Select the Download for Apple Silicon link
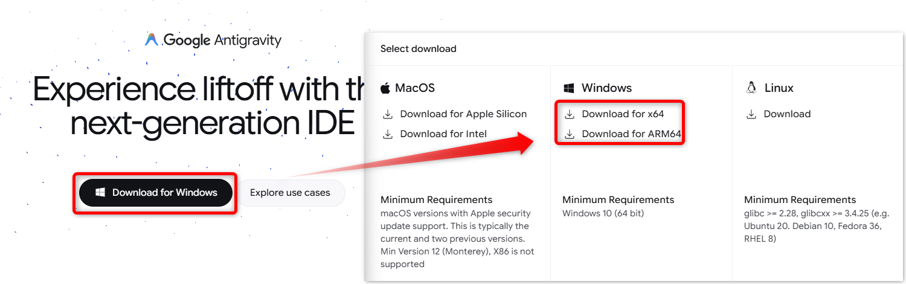This screenshot has height=284, width=906. tap(463, 114)
